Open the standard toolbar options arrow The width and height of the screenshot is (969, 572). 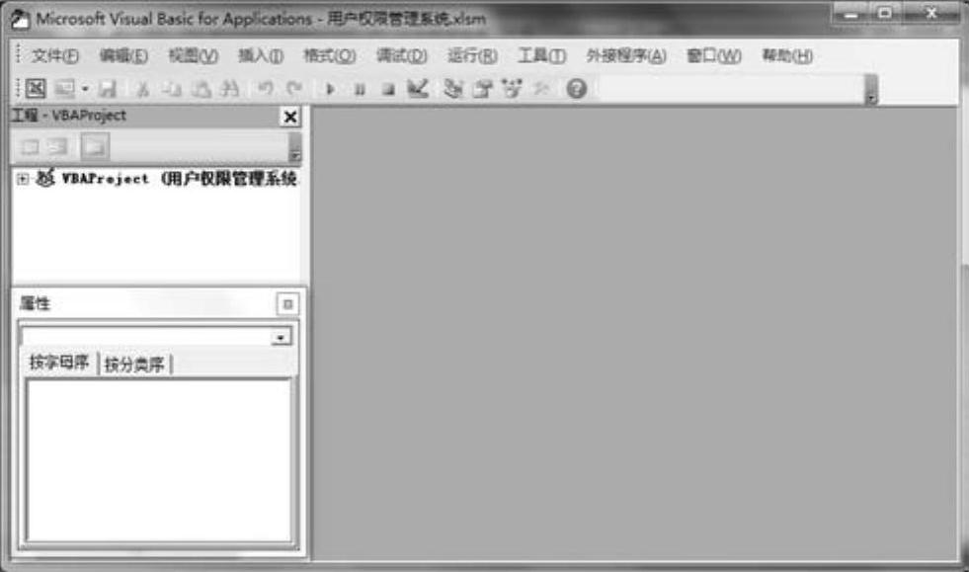point(871,90)
